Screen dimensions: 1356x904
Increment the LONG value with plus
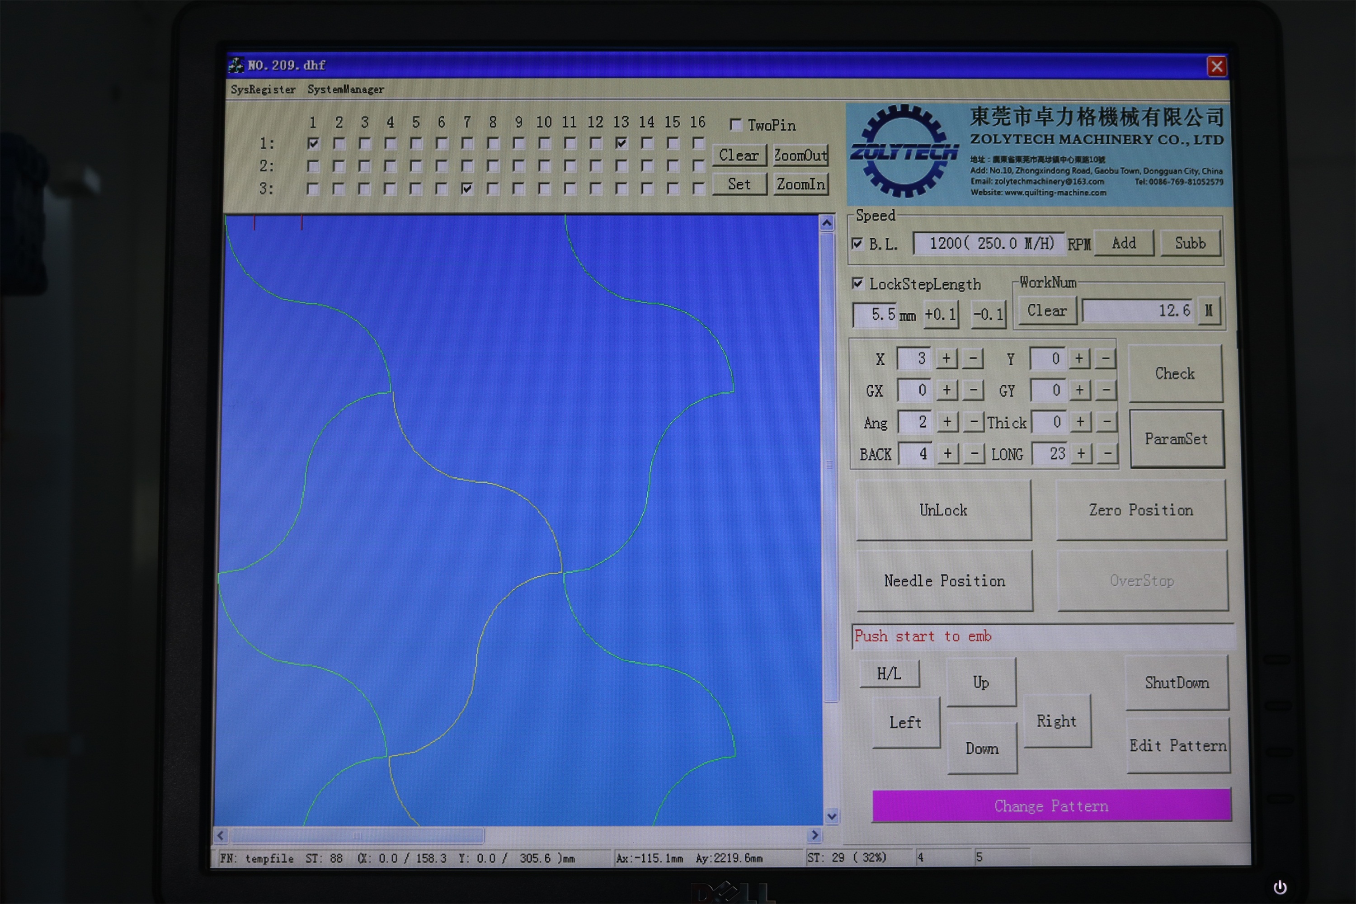(1081, 454)
